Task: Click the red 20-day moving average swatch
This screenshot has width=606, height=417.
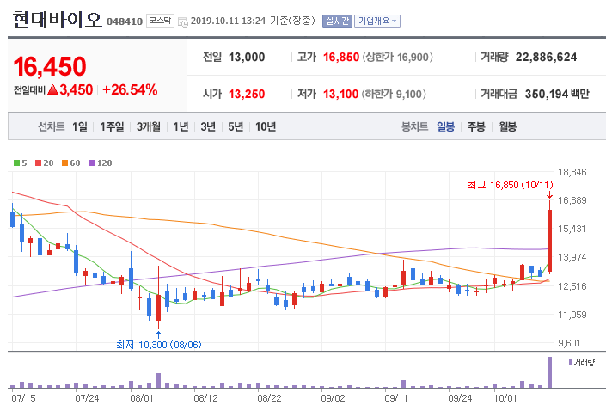Action: coord(38,163)
